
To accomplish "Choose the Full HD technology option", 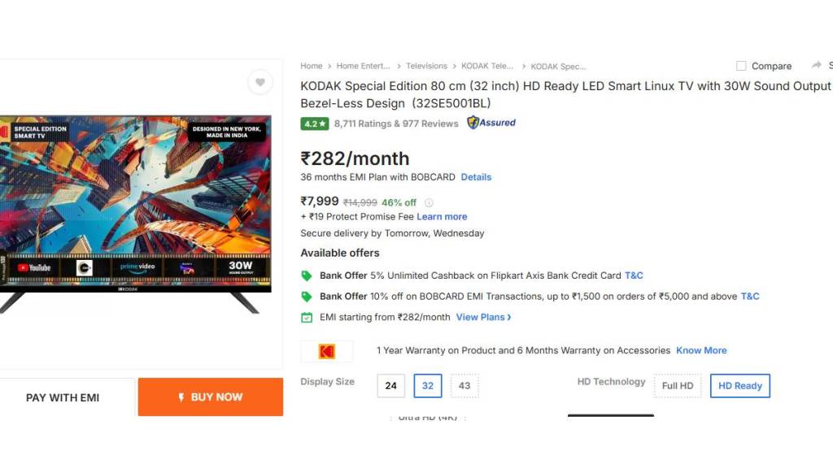I will 677,386.
